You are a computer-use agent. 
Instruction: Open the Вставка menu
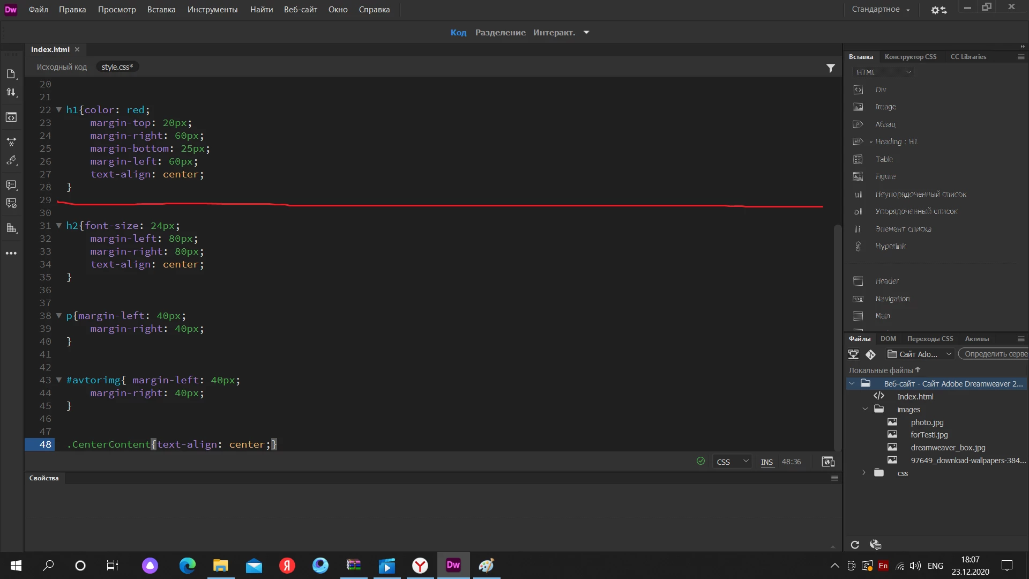pyautogui.click(x=161, y=10)
